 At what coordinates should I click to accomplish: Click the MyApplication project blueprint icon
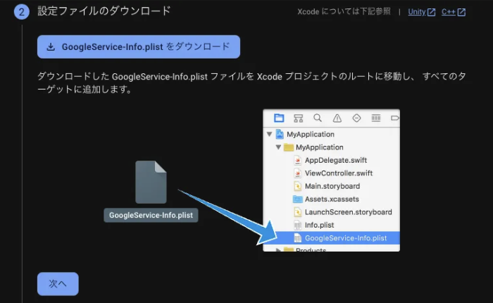280,134
